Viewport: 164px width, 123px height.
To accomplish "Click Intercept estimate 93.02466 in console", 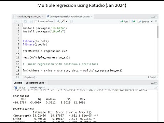I will pos(39,115).
